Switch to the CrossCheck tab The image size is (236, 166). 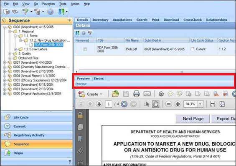point(193,20)
